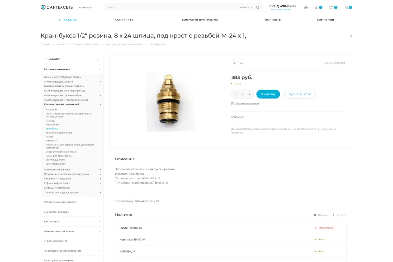The image size is (393, 262).
Task: Expand the ОПИСАНИЕ section with plus
Action: pyautogui.click(x=344, y=117)
